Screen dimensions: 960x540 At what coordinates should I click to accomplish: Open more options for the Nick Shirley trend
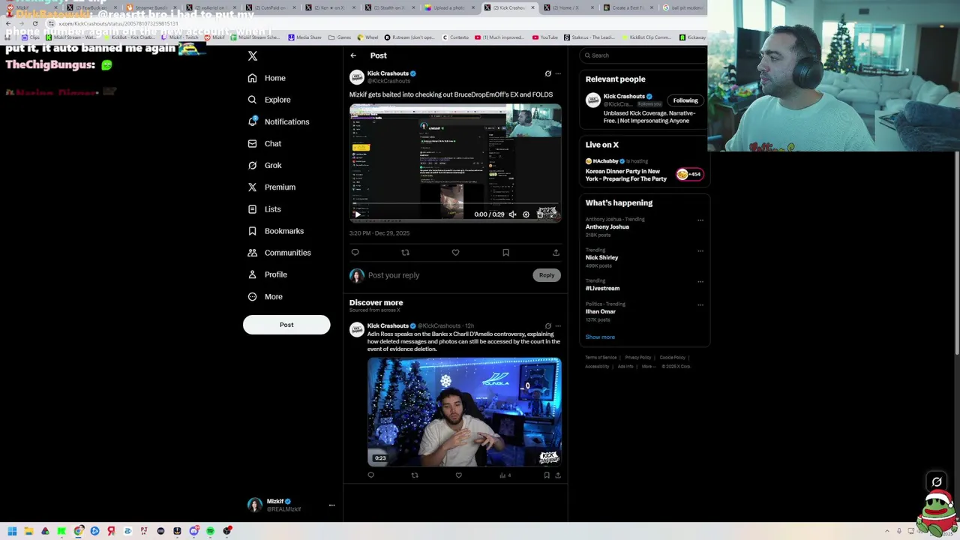tap(700, 250)
